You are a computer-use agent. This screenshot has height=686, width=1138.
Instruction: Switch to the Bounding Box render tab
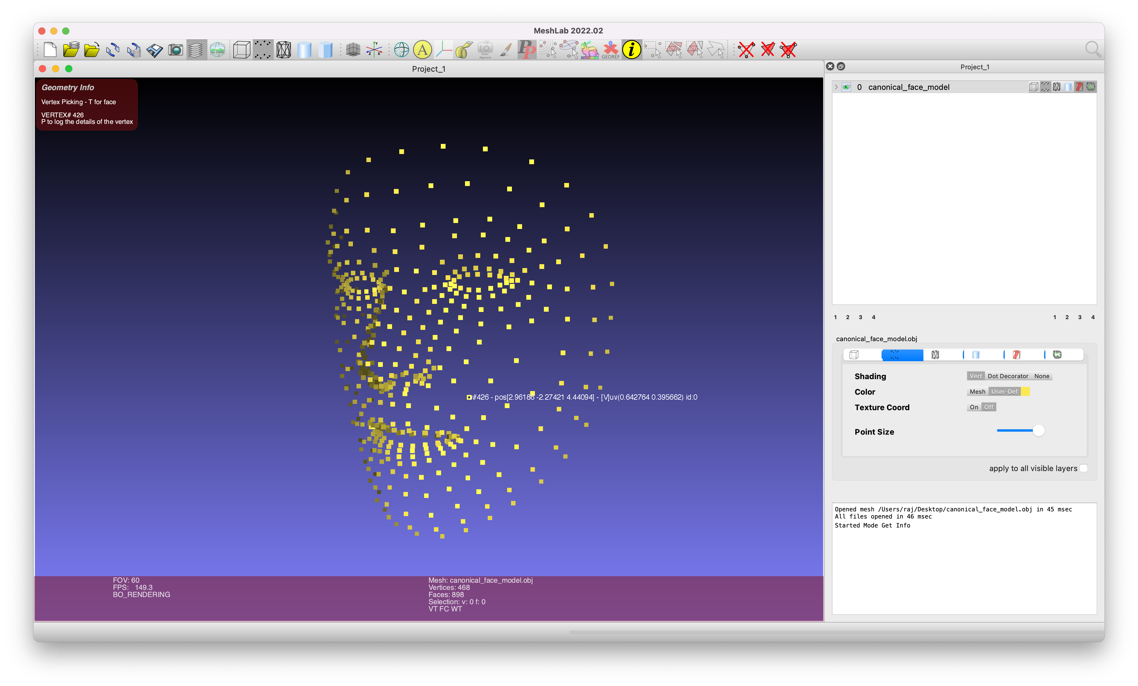point(854,355)
